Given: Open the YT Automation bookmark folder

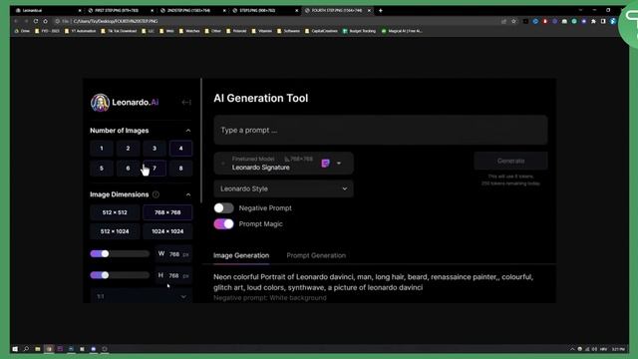Looking at the screenshot, I should 80,31.
